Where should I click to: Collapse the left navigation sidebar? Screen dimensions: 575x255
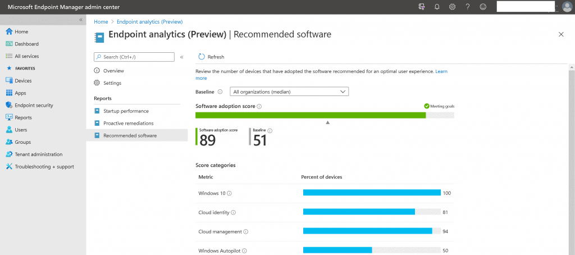click(x=81, y=20)
